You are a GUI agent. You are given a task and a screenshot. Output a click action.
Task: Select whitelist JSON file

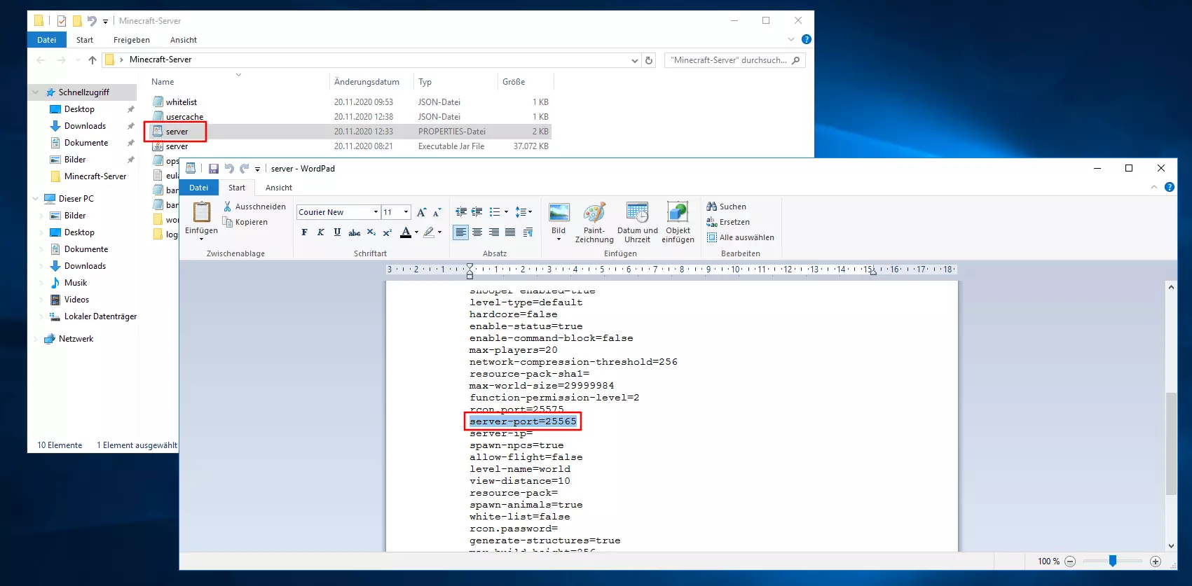pyautogui.click(x=181, y=102)
